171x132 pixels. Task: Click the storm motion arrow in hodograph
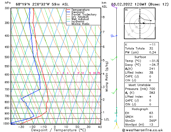144,23
